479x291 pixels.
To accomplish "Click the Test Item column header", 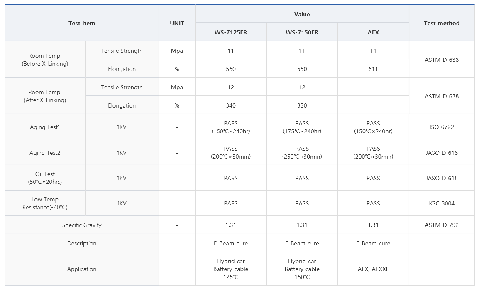I will pos(82,23).
